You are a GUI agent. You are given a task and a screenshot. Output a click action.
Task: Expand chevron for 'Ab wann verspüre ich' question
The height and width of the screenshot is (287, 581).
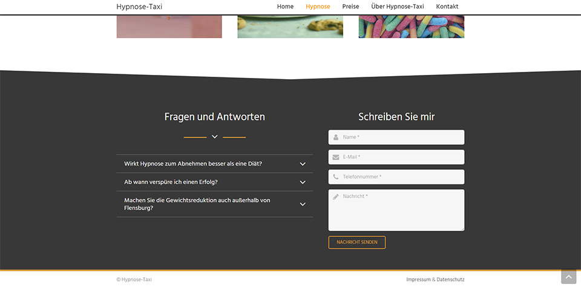coord(303,182)
